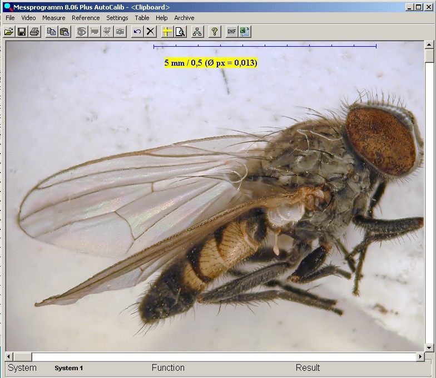
Task: Undo the last action with the arrow icon
Action: (137, 32)
